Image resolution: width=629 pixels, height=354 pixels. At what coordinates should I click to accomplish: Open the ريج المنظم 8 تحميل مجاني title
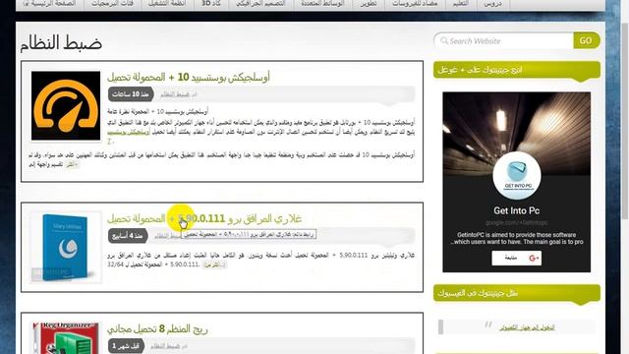tap(157, 329)
